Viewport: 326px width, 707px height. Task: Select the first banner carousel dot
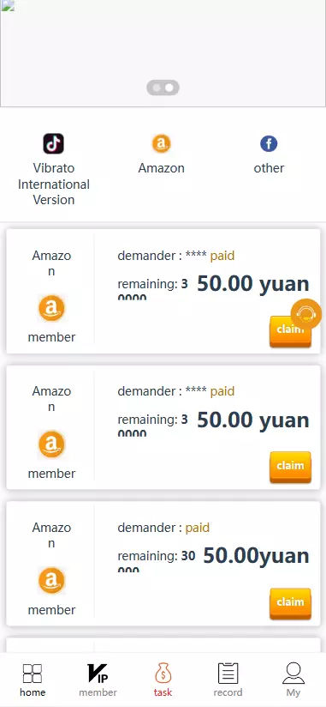[x=157, y=88]
